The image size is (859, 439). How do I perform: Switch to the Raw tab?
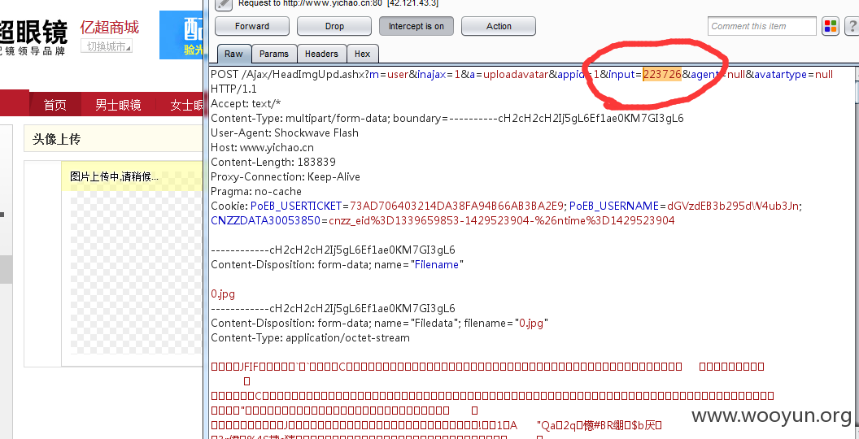pos(233,54)
